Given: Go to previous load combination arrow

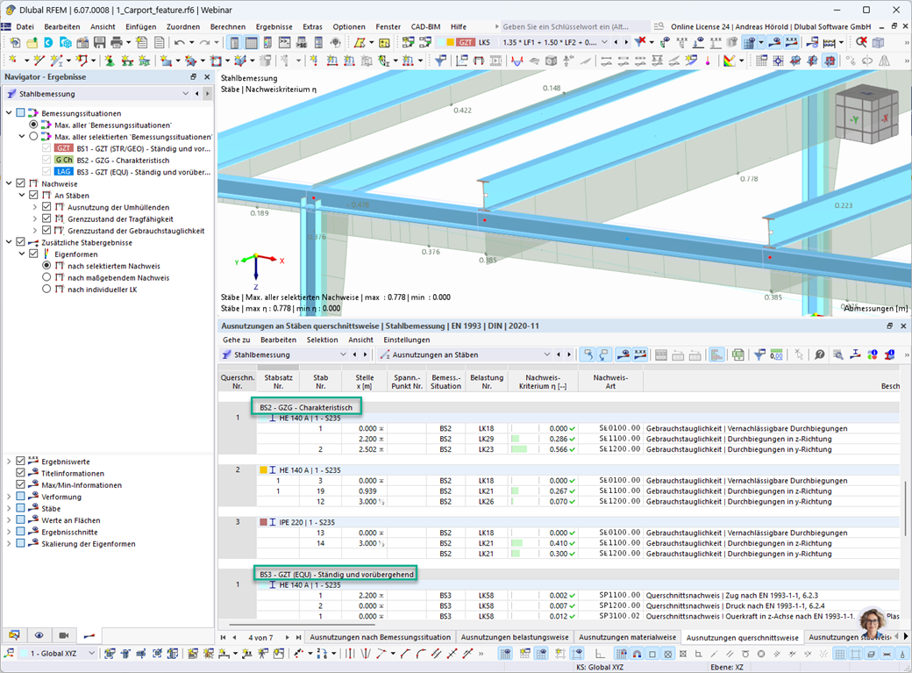Looking at the screenshot, I should (x=616, y=42).
